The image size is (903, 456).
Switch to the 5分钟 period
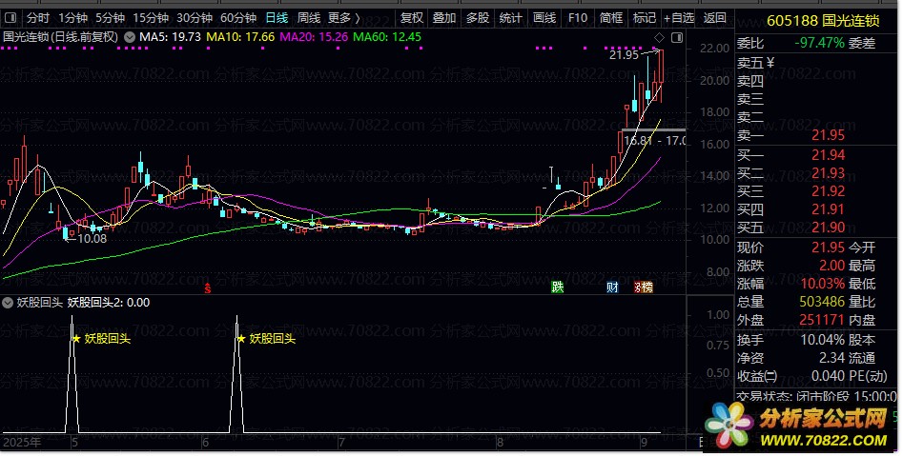pyautogui.click(x=110, y=18)
